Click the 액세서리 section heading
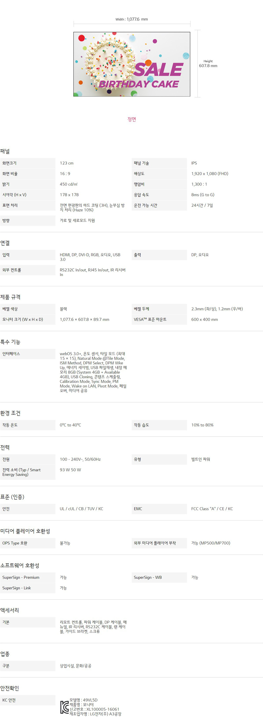 pos(10,610)
